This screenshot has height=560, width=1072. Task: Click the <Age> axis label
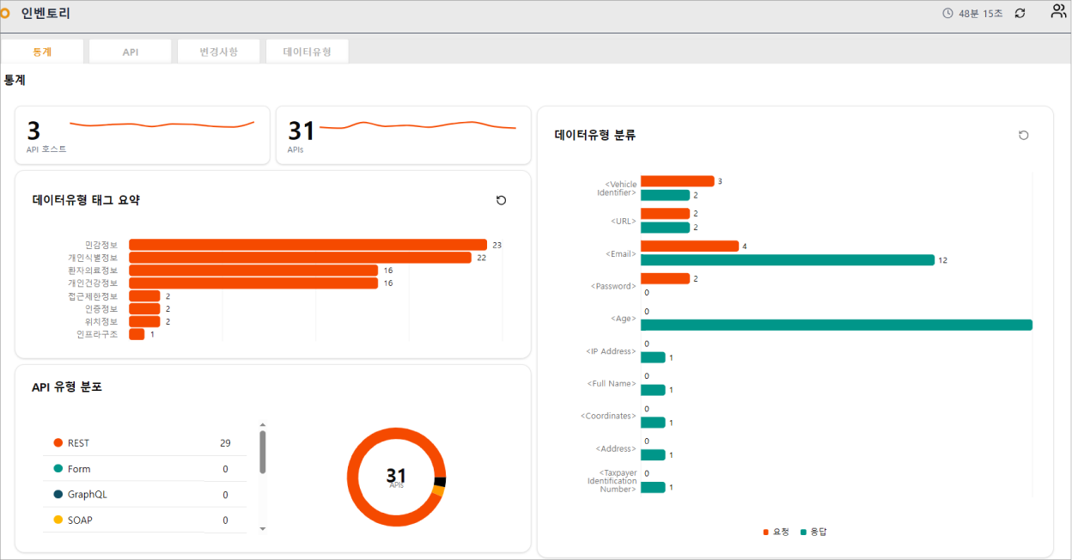click(624, 319)
